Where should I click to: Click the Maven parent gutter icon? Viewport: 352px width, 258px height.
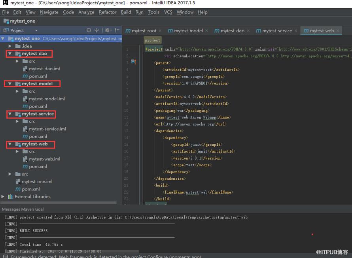pos(133,62)
